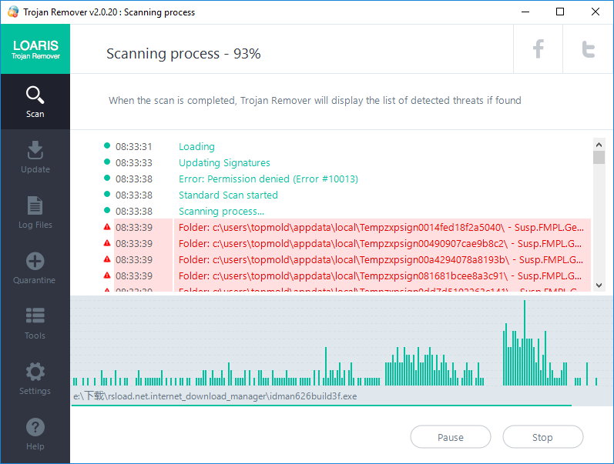Open the Tools section
614x464 pixels.
pyautogui.click(x=35, y=323)
